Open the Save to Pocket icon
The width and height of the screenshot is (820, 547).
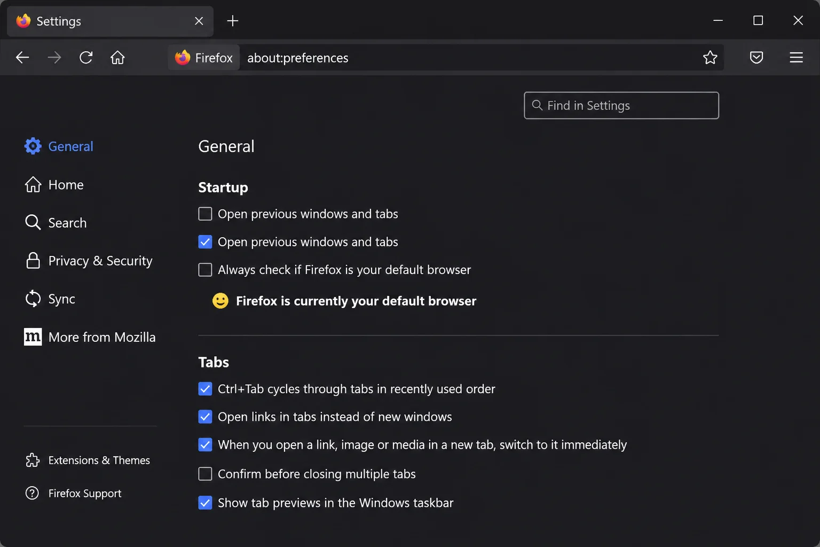756,57
